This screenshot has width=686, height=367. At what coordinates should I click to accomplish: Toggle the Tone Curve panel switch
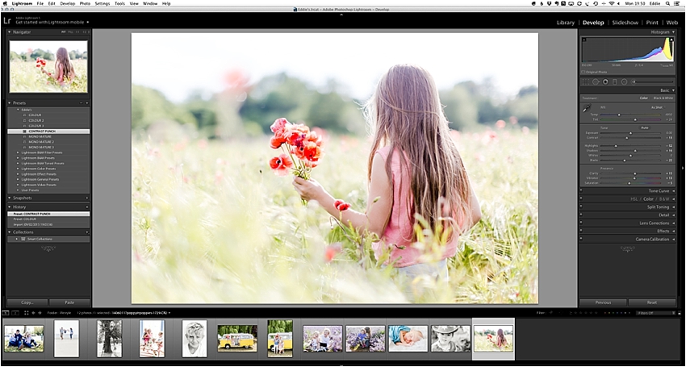(581, 190)
